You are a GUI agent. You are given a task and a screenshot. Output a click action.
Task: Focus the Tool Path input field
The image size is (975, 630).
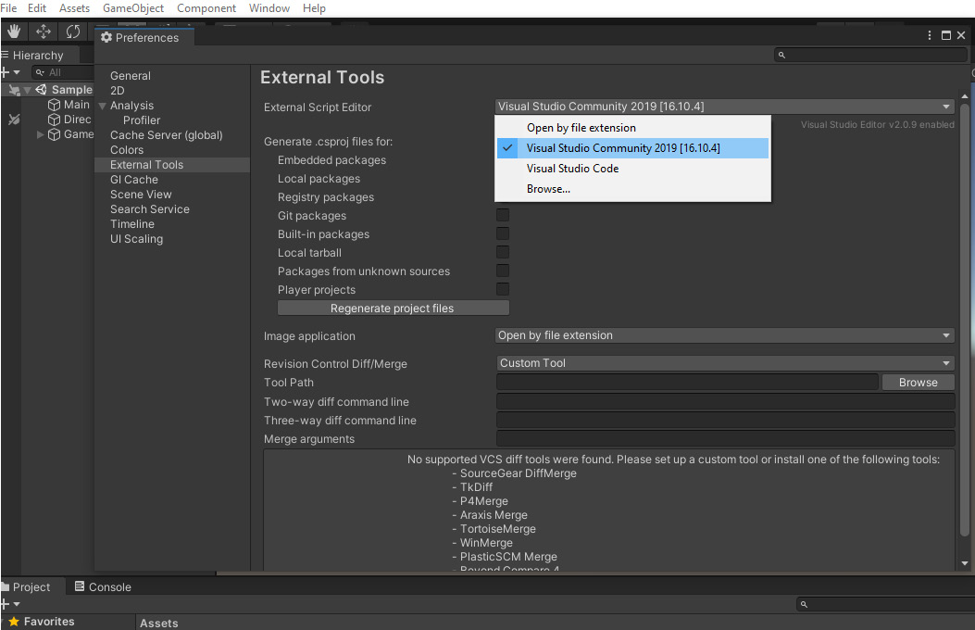click(x=687, y=383)
